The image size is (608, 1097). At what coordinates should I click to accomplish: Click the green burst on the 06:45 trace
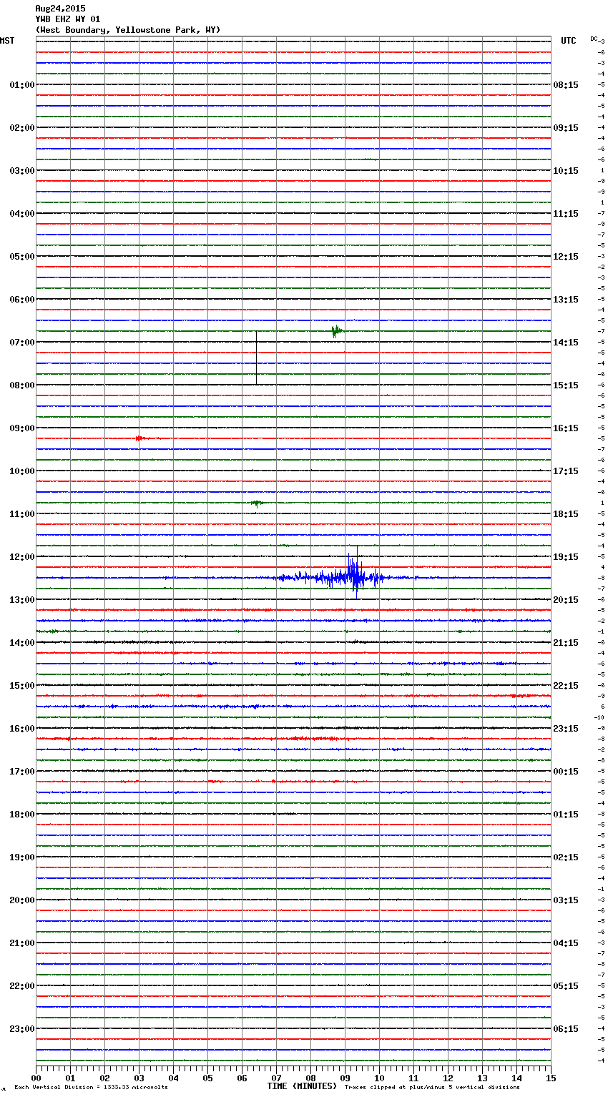click(336, 331)
